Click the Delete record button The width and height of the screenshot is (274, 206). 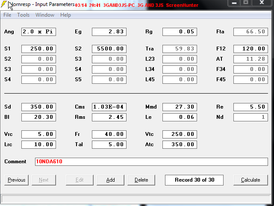(x=141, y=180)
